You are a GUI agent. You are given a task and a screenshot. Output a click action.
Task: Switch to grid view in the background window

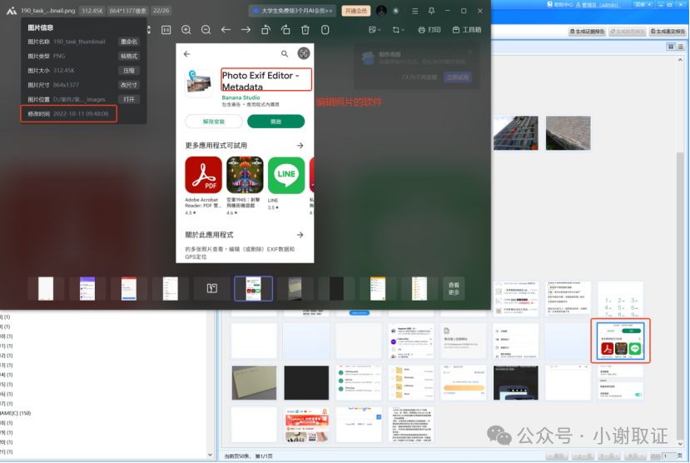[x=671, y=47]
